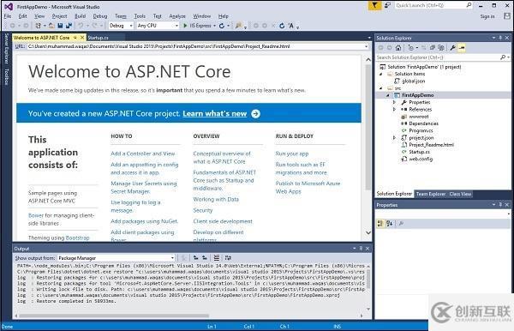Toggle Alphabetical sort in the Properties panel

click(389, 224)
